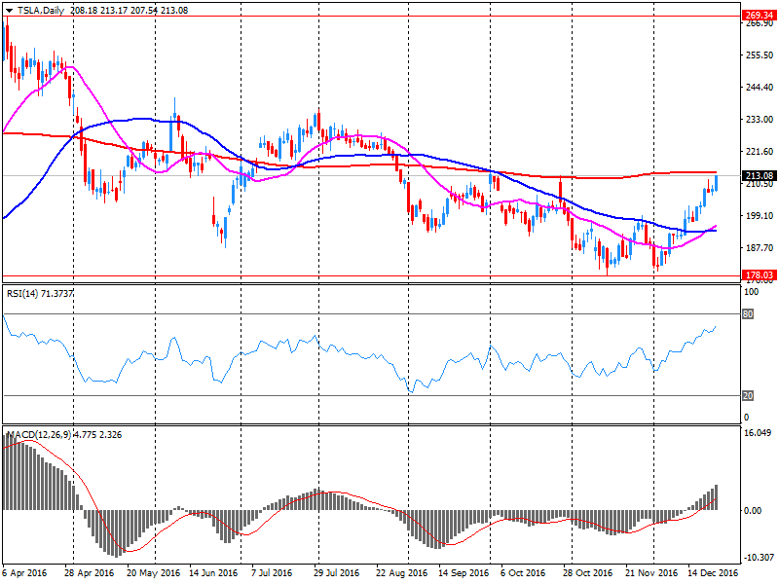
Task: Click the 6 Apr 2016 date label
Action: 26,574
